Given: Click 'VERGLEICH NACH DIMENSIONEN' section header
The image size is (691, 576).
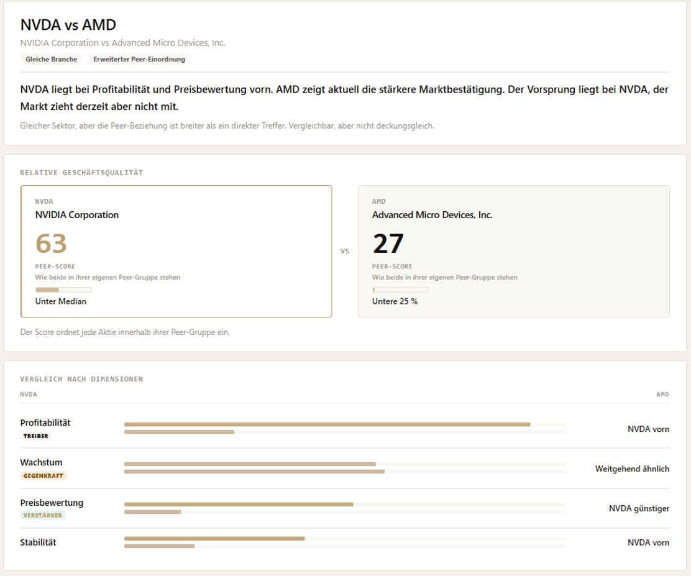Looking at the screenshot, I should point(81,379).
